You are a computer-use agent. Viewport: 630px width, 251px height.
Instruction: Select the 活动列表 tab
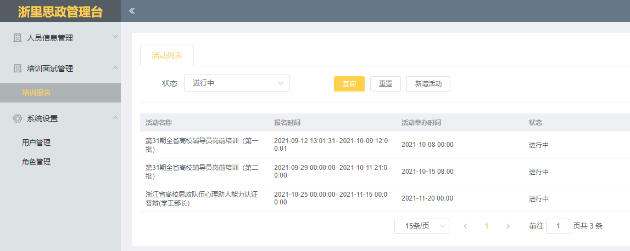click(167, 55)
